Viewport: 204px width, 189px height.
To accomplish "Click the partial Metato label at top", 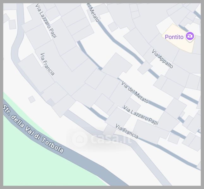I will pos(93,13).
